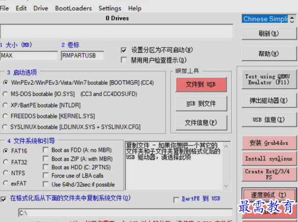Check Use 64hd/32sec if possible

46,184
